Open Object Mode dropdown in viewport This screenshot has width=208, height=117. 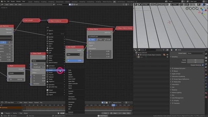pos(144,5)
